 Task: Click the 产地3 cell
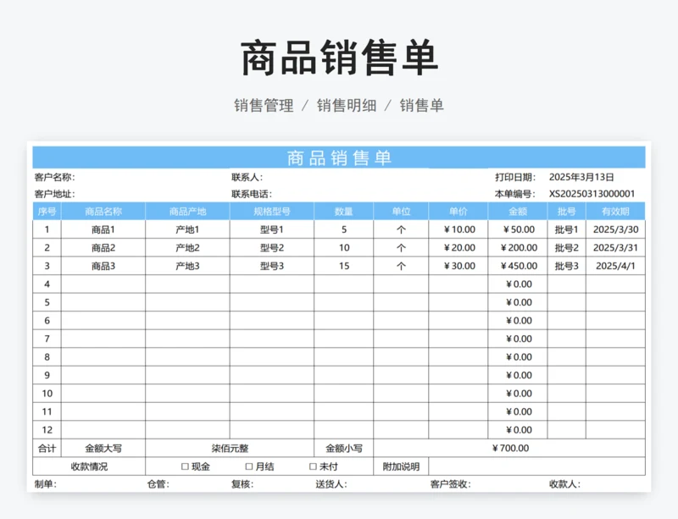pos(187,266)
